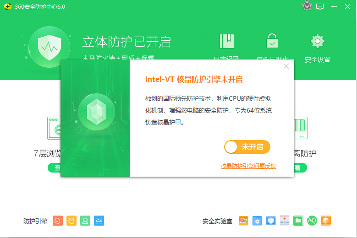The image size is (357, 238).
Task: Open the blue gear window lab icon
Action: pyautogui.click(x=257, y=221)
